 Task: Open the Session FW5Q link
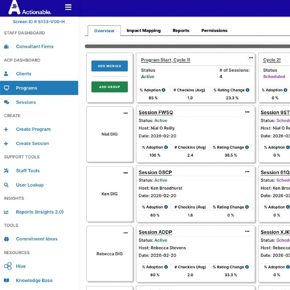click(x=156, y=112)
